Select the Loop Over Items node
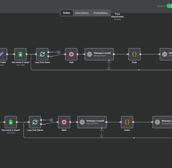The image size is (172, 168). (x=42, y=54)
